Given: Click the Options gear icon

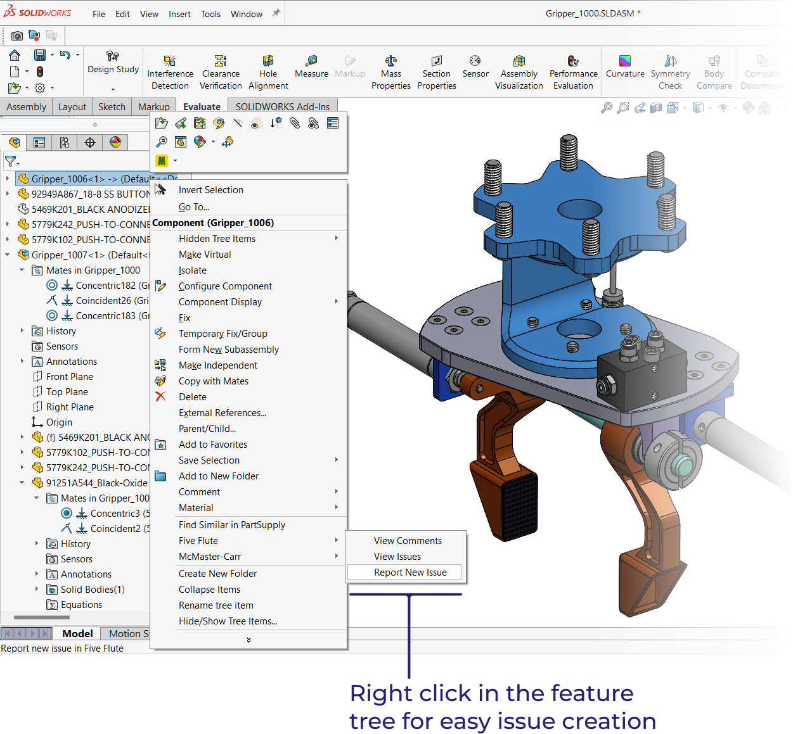Looking at the screenshot, I should coord(40,88).
